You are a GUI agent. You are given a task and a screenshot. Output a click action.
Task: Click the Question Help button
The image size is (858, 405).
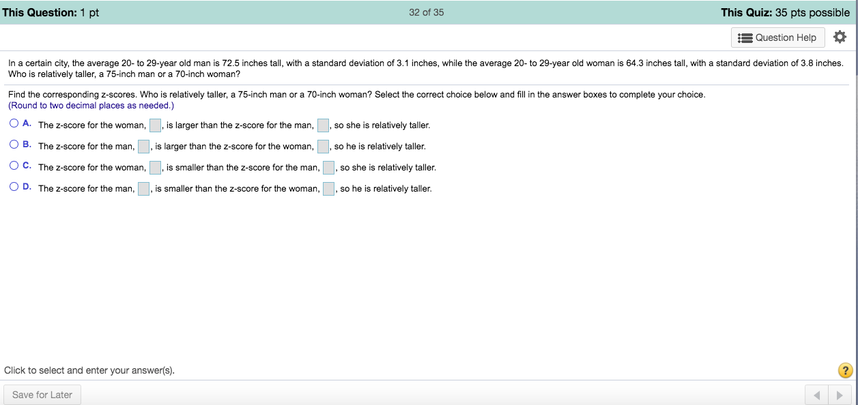[777, 37]
